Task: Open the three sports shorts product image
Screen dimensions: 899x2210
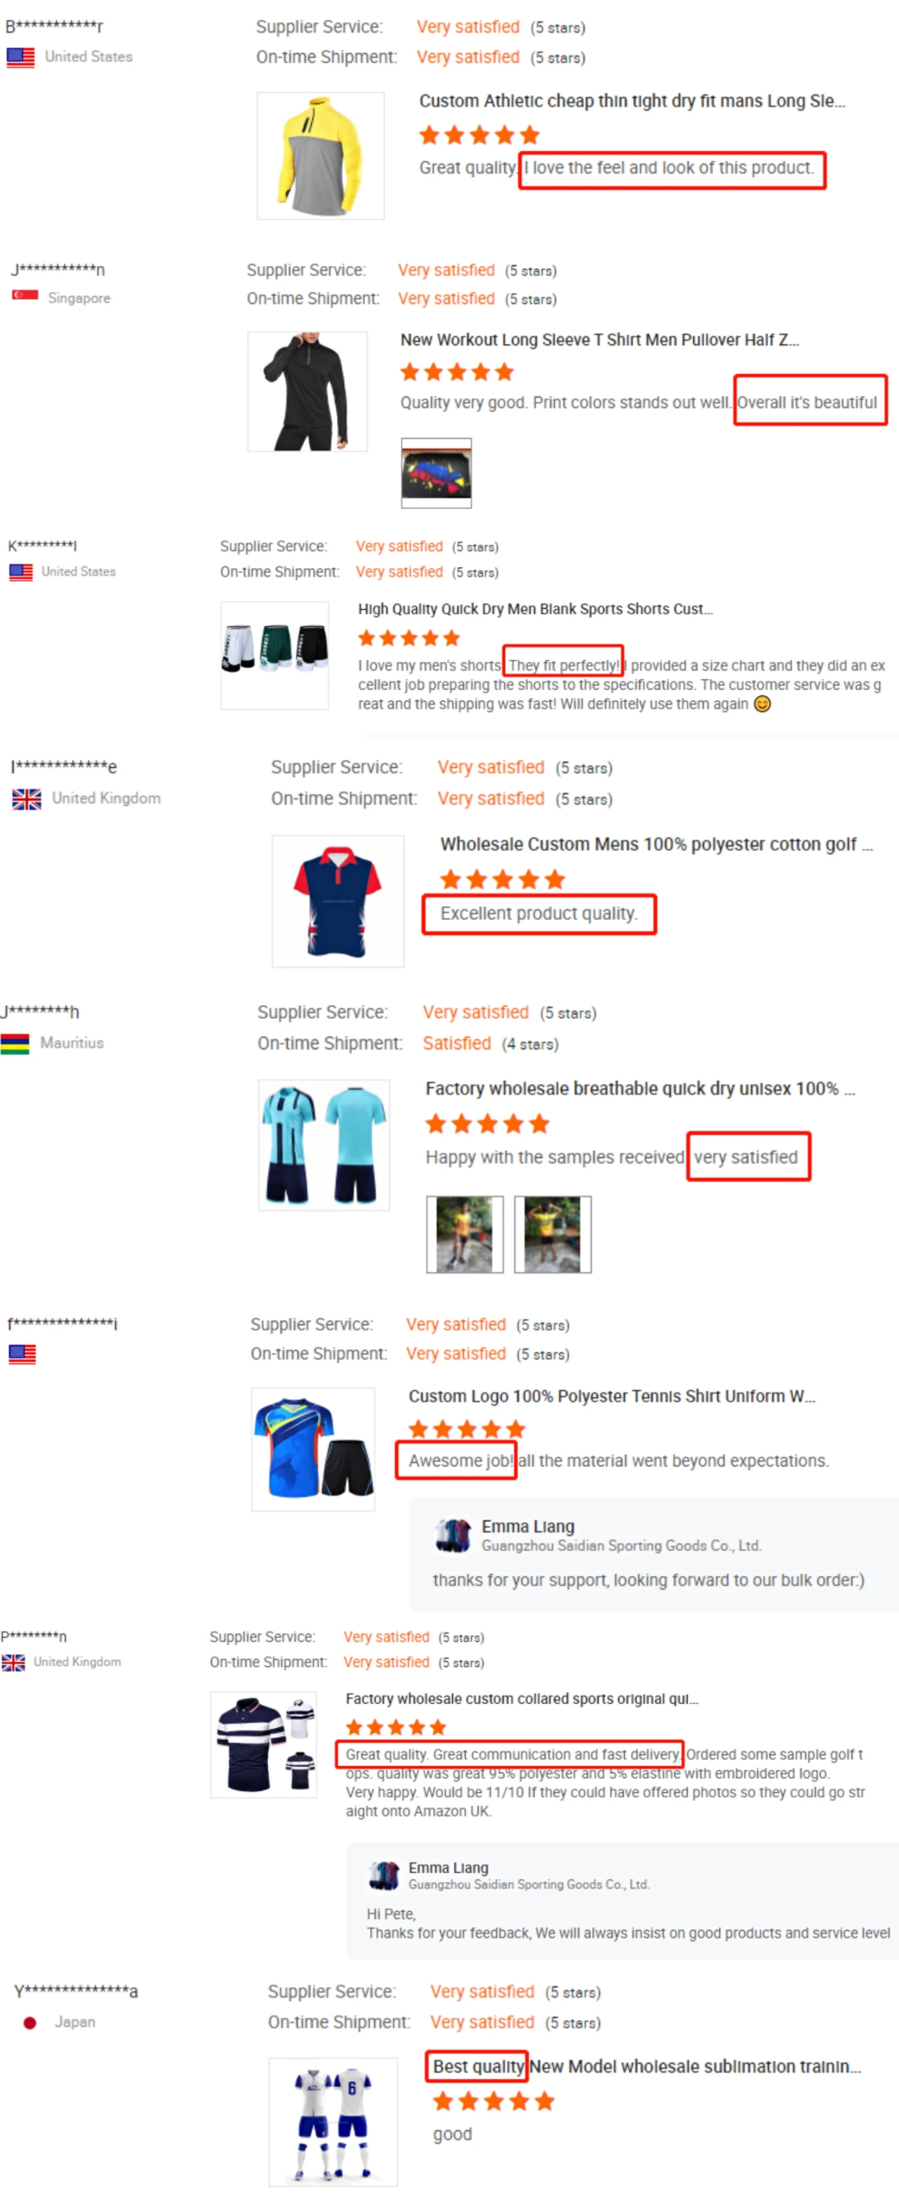Action: (274, 656)
